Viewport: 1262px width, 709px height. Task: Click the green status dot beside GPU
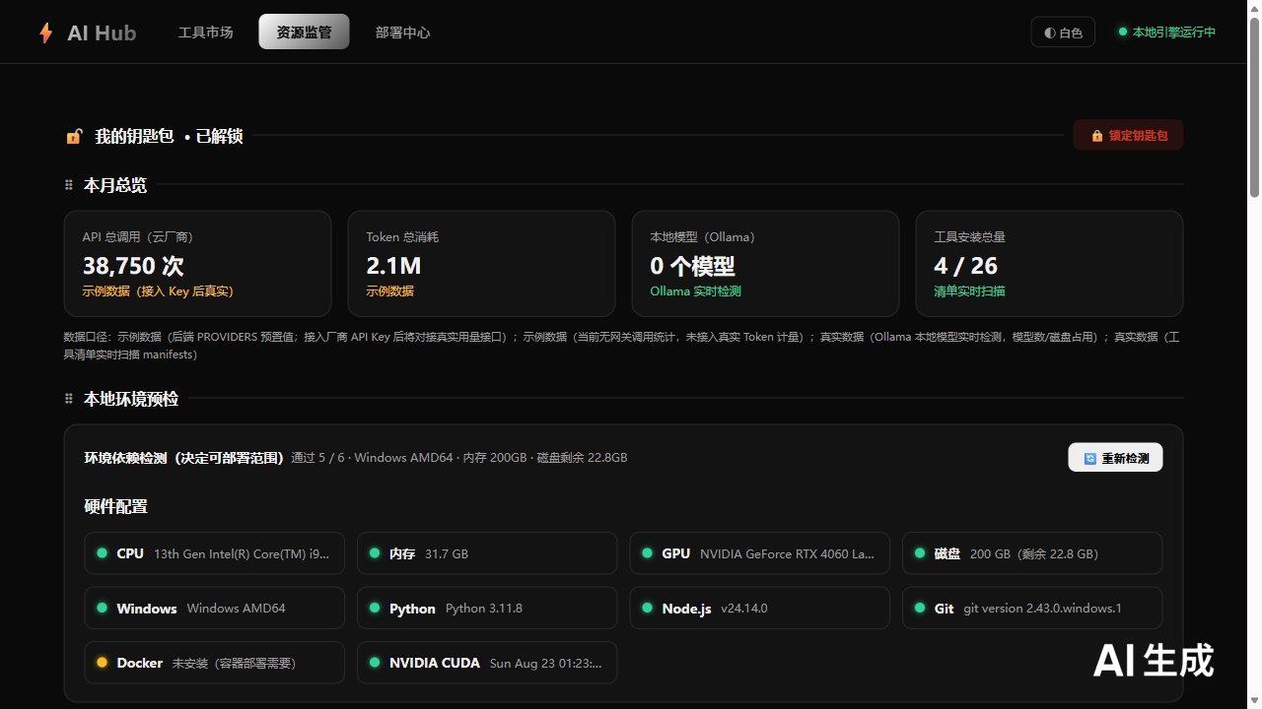pyautogui.click(x=647, y=553)
